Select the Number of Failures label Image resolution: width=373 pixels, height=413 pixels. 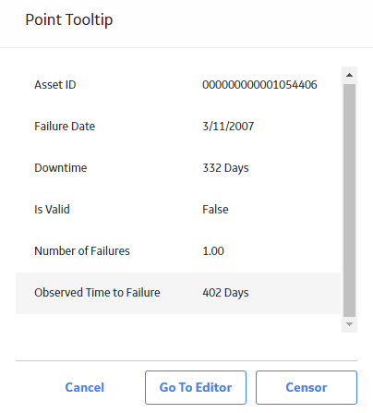(82, 251)
